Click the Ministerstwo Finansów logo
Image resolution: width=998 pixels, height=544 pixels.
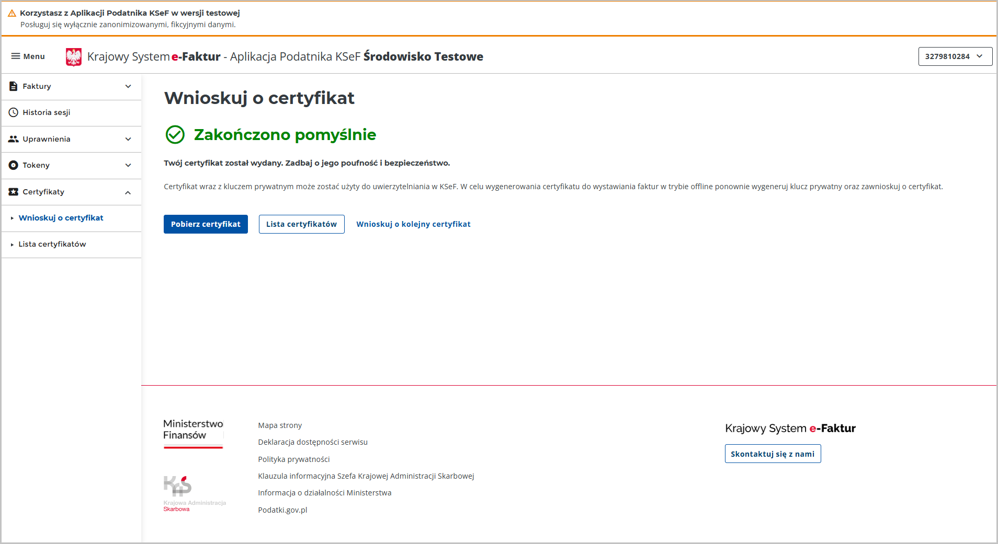click(x=193, y=433)
